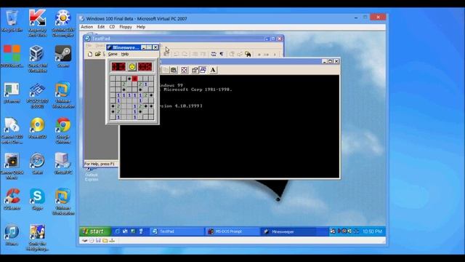This screenshot has width=465, height=262.
Task: Click Internet Explorer quick launch icon
Action: [x=118, y=231]
